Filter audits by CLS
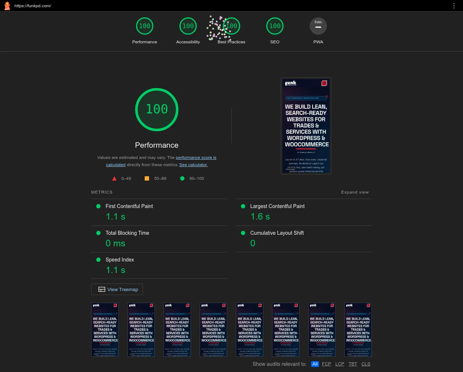This screenshot has height=372, width=463. [366, 364]
